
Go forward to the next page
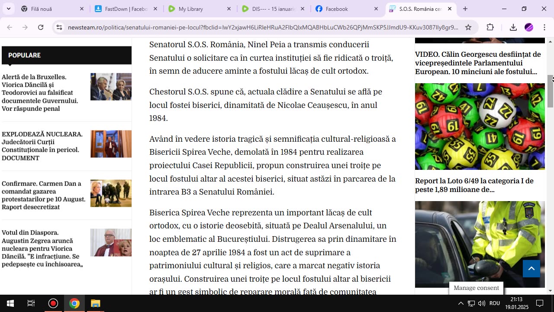(x=25, y=27)
